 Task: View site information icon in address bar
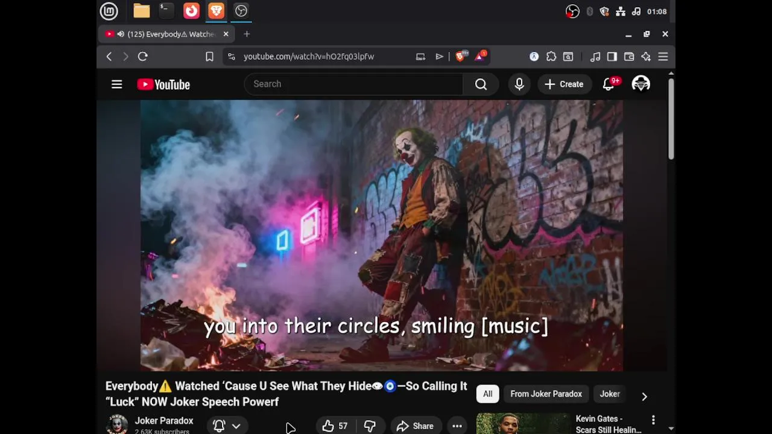point(231,57)
